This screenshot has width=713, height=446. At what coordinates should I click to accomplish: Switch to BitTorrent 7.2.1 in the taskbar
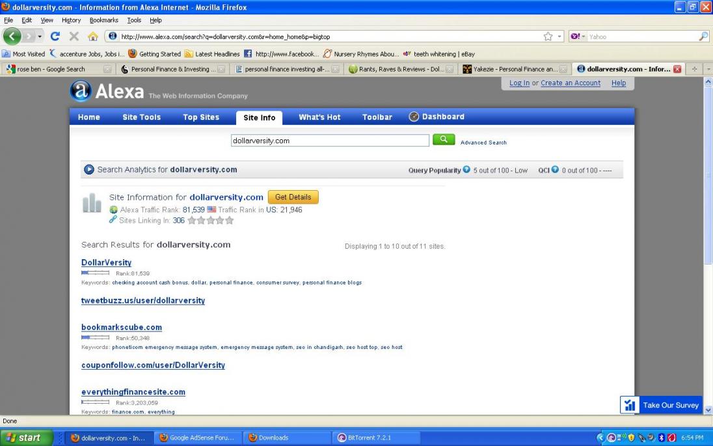[x=376, y=438]
